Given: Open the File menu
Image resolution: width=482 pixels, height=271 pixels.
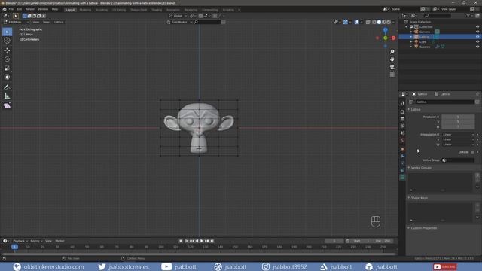Looking at the screenshot, I should click(x=11, y=9).
